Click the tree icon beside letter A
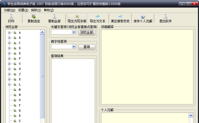The height and width of the screenshot is (123, 199). (x=15, y=33)
